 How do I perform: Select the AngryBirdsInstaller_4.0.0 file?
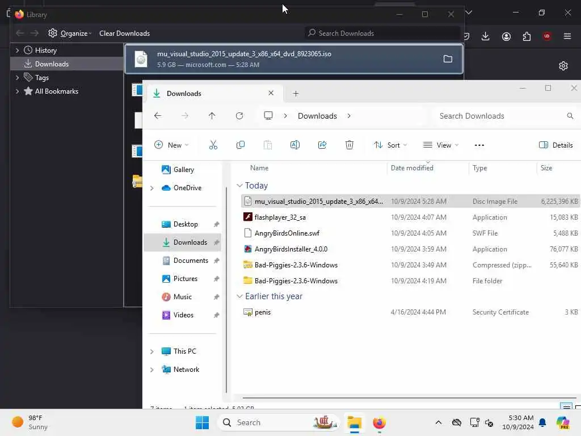410,249
